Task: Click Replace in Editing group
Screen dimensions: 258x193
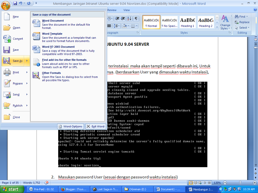Action: 242,22
